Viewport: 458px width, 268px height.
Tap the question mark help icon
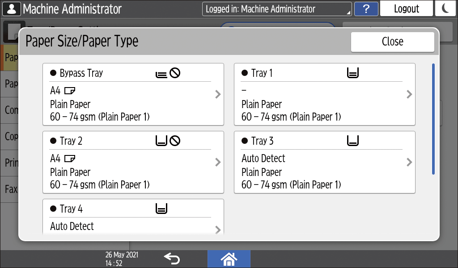[365, 9]
